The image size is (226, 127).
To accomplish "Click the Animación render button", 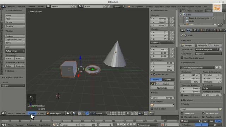I will pyautogui.click(x=201, y=46).
